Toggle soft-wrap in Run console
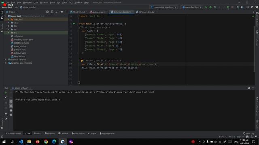Screen dimensions: 259x145 (11, 101)
